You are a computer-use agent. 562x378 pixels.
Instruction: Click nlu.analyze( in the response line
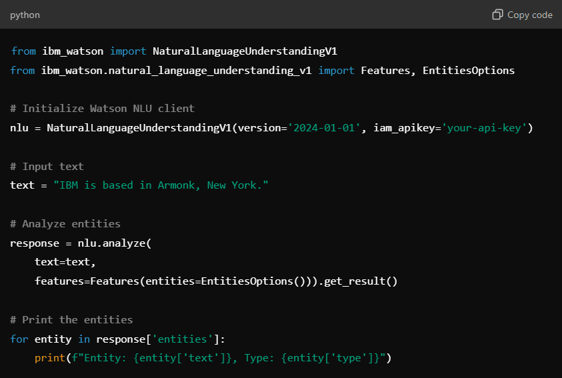pyautogui.click(x=115, y=243)
